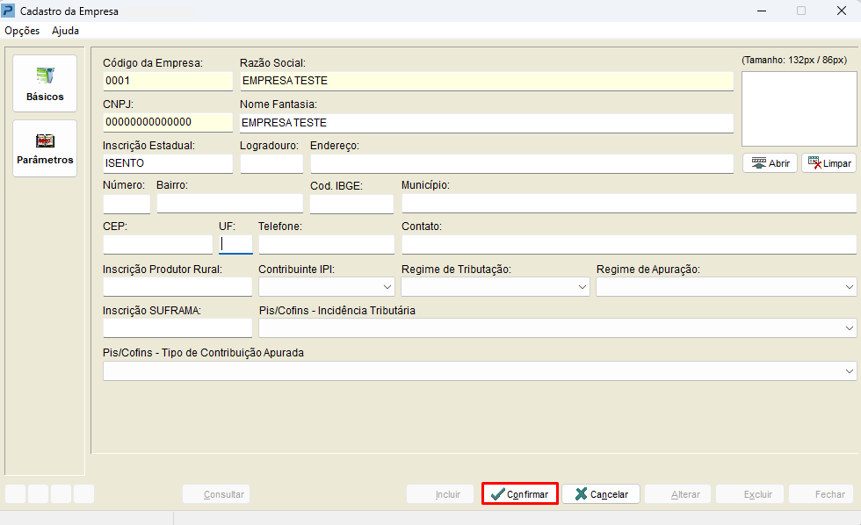Image resolution: width=861 pixels, height=525 pixels.
Task: Open the Ajuda menu
Action: (x=65, y=31)
